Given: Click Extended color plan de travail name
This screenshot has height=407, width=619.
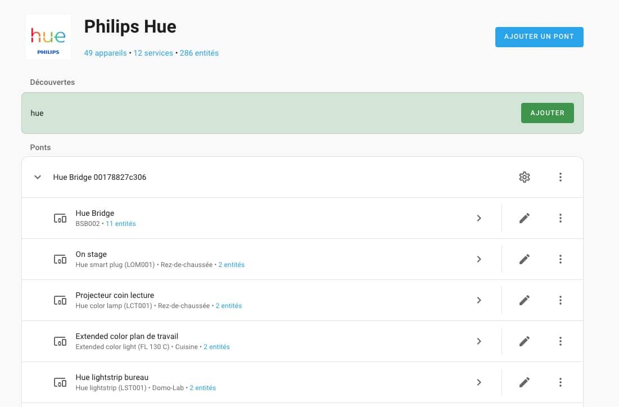Looking at the screenshot, I should point(126,336).
